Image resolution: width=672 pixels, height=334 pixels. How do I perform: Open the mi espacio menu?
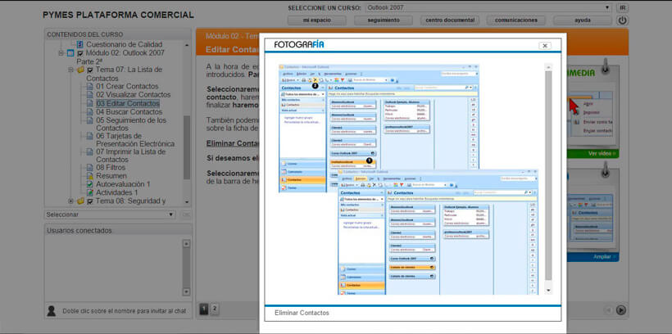pos(316,20)
